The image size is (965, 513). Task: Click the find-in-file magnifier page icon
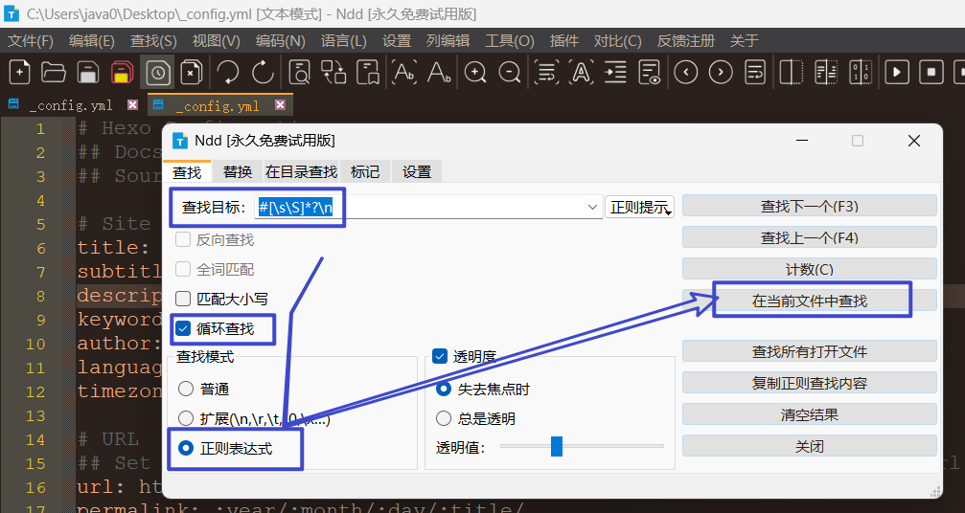pos(299,72)
